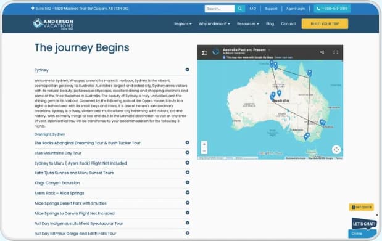Click the search magnifier button
This screenshot has width=382, height=241.
(239, 9)
